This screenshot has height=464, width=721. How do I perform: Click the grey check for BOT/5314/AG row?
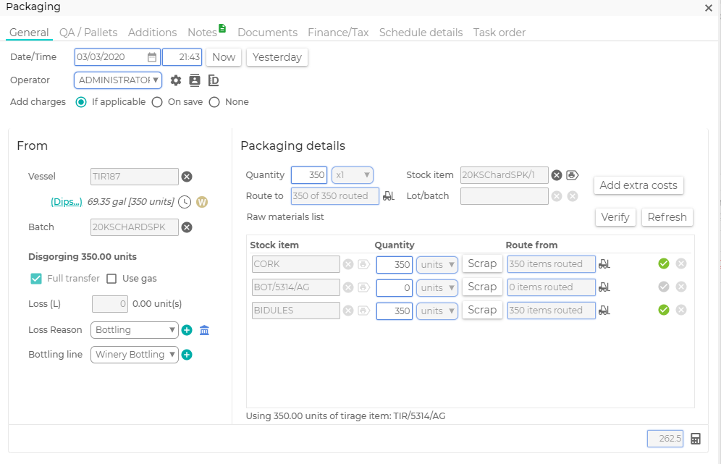coord(664,287)
